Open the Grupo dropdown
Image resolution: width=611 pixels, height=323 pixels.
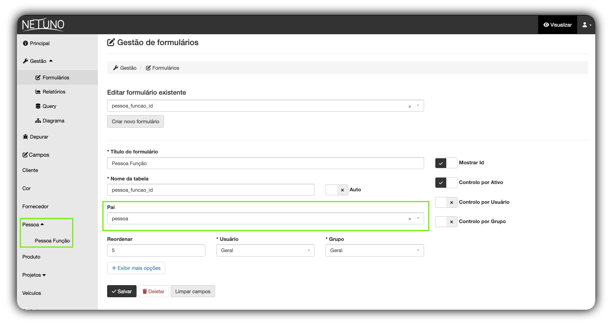[x=374, y=251]
